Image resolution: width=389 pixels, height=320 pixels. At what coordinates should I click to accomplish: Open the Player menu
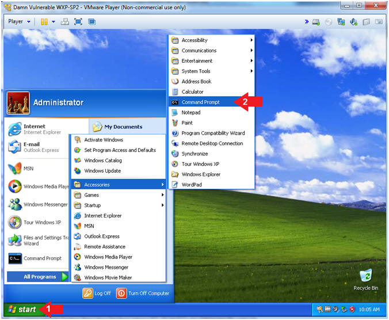click(x=20, y=21)
